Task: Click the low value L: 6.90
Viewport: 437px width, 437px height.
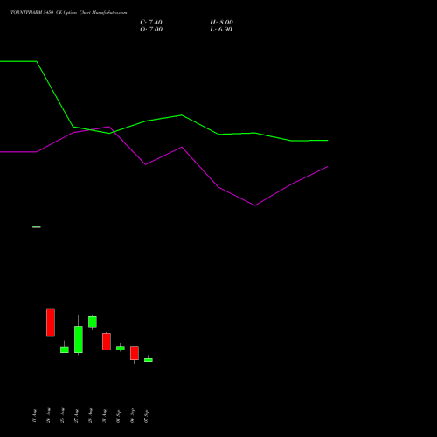Action: click(x=221, y=30)
